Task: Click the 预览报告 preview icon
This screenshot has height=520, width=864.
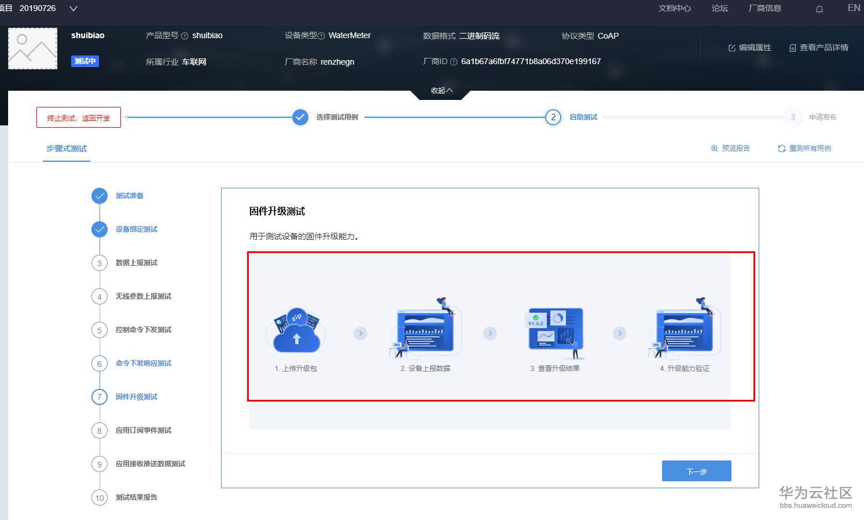Action: 715,148
